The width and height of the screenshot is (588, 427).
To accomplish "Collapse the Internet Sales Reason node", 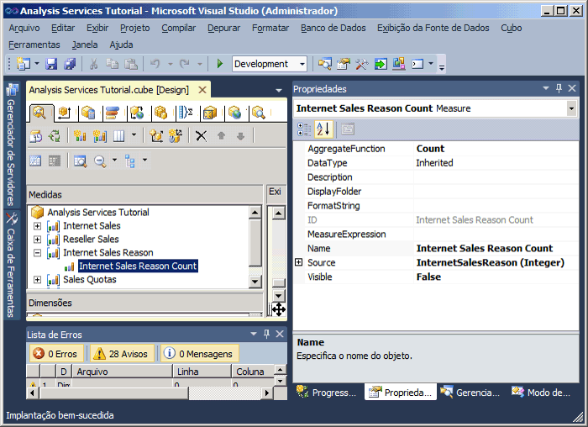I will (x=37, y=253).
